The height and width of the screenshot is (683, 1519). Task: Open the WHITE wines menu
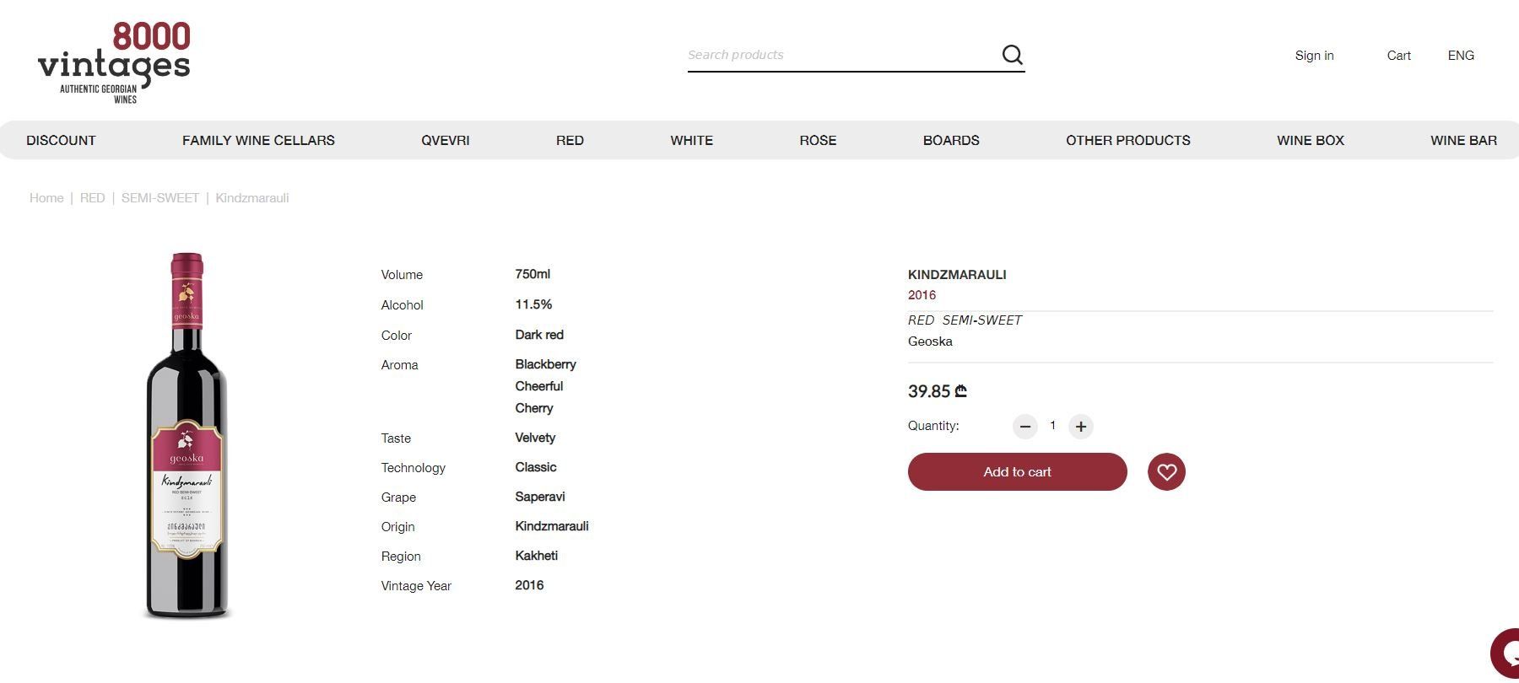click(x=692, y=141)
